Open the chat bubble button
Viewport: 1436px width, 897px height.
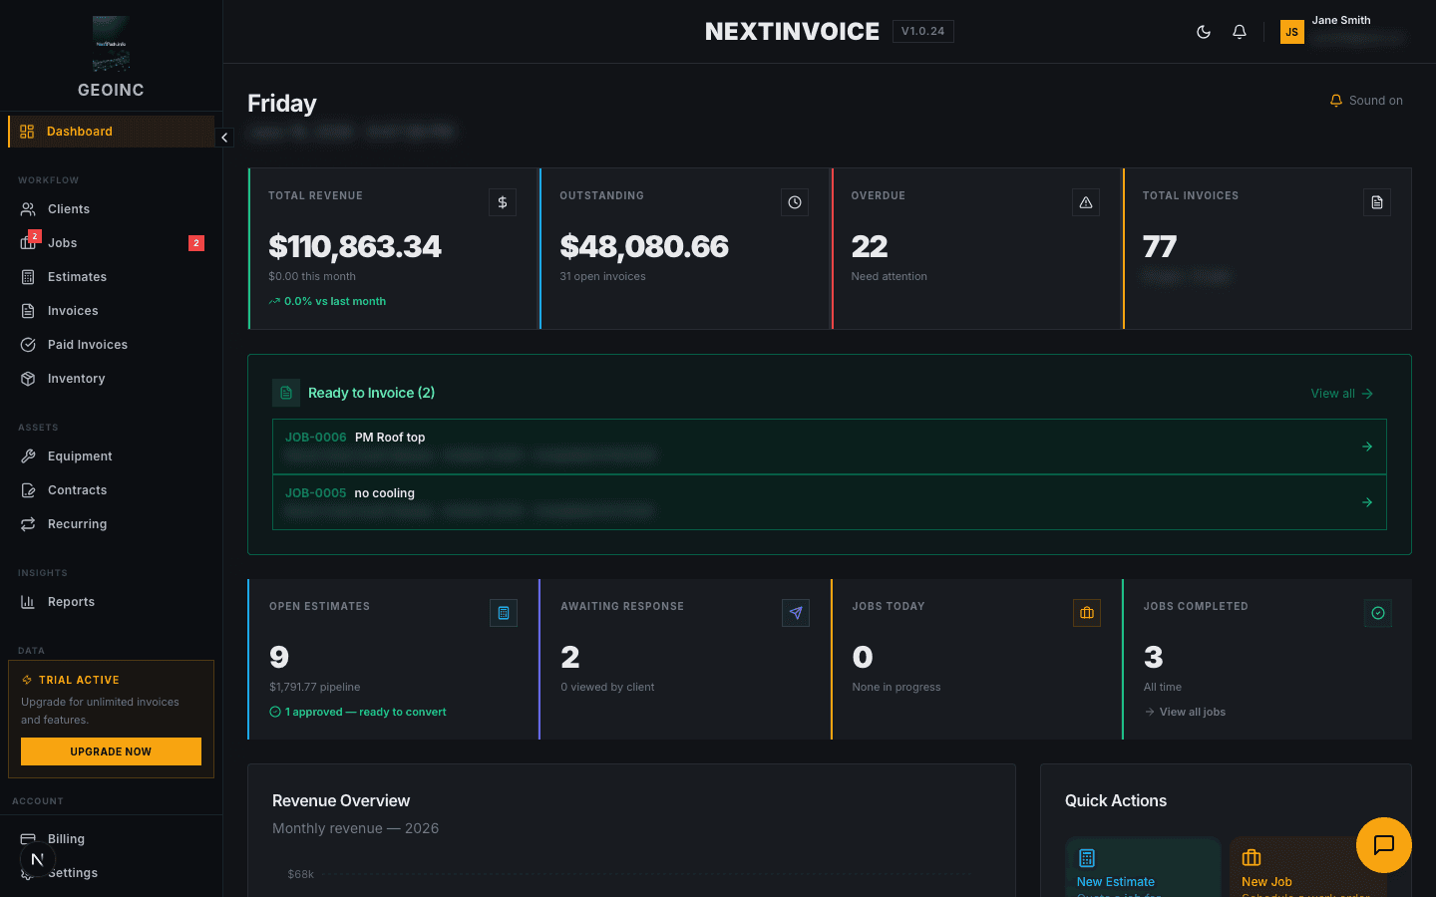[1384, 845]
